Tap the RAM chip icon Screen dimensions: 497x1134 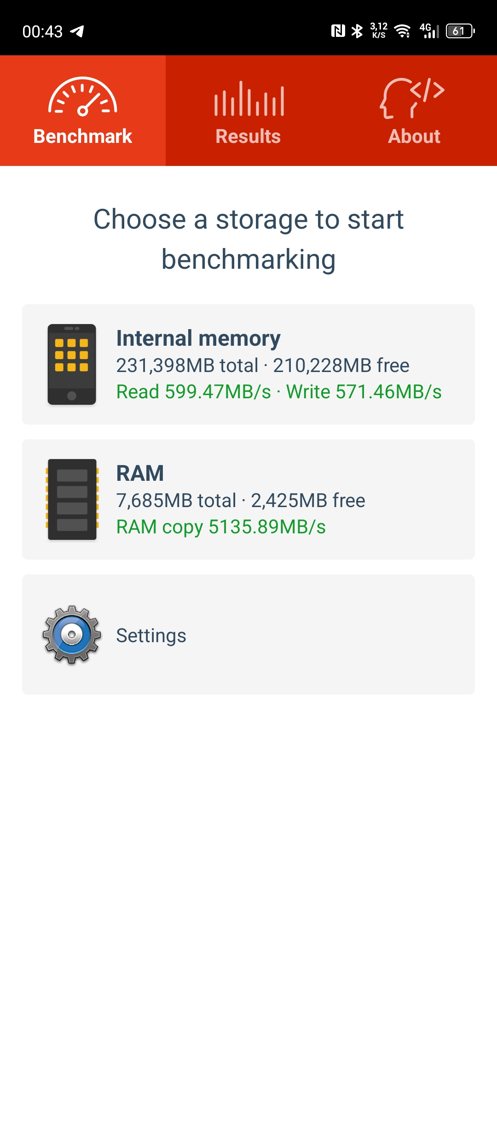[72, 499]
